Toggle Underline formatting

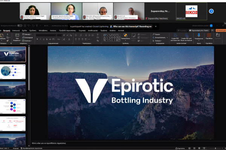[x=44, y=39]
